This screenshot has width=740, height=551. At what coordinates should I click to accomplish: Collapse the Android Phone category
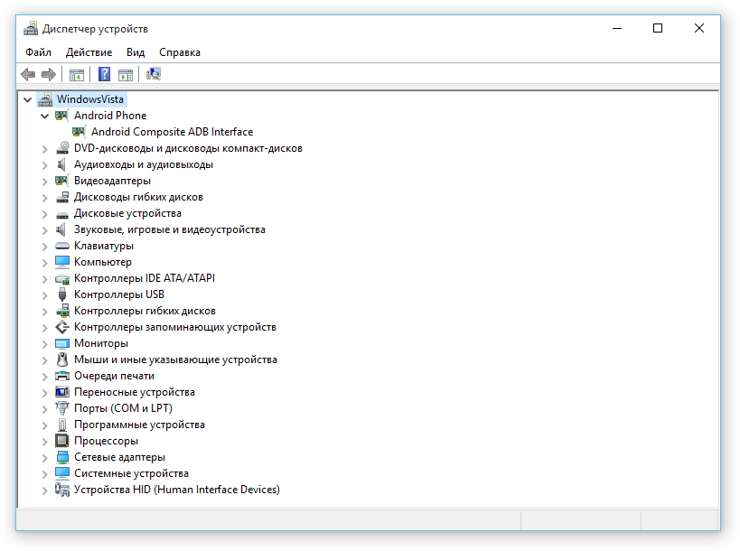click(x=44, y=116)
